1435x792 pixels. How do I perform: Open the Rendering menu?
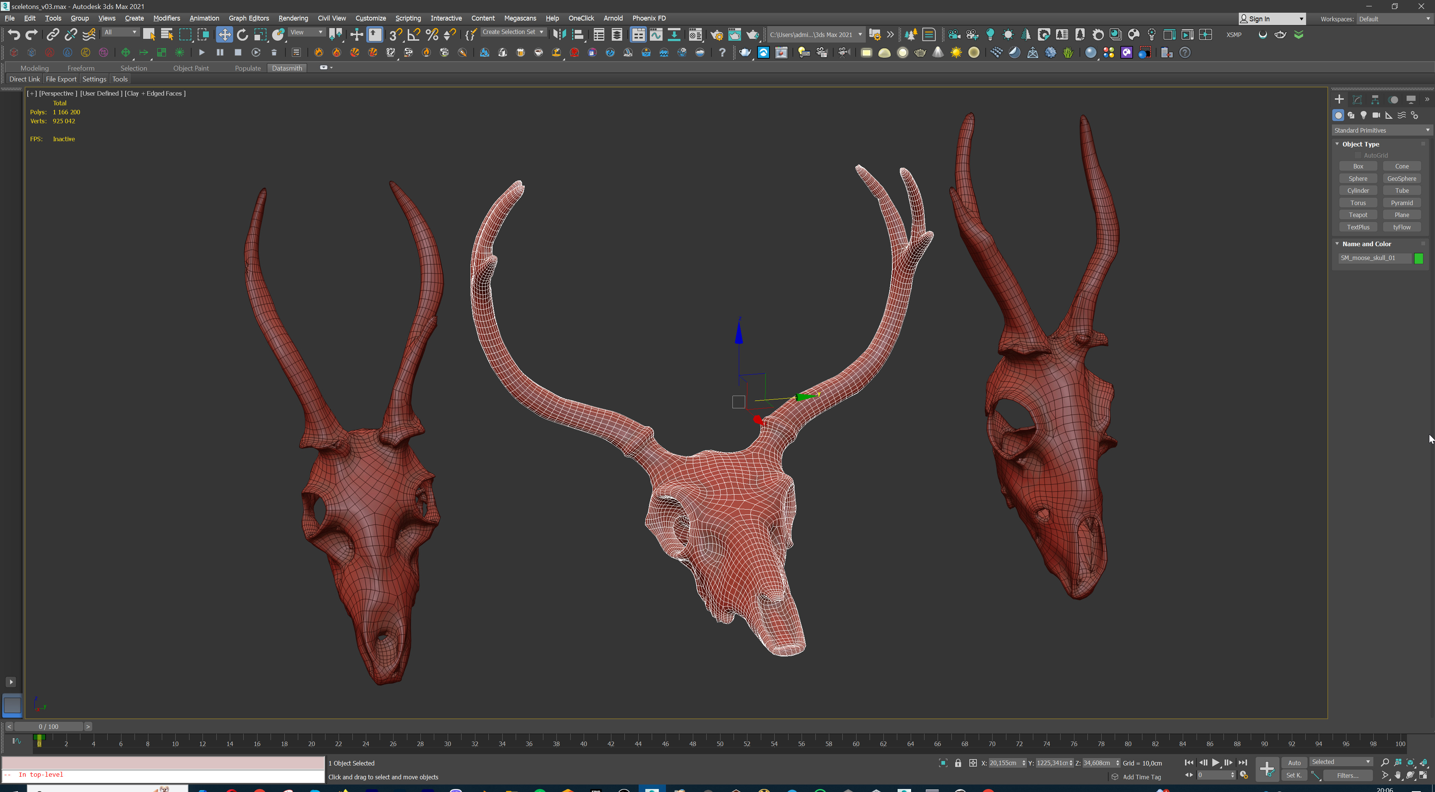pos(293,18)
